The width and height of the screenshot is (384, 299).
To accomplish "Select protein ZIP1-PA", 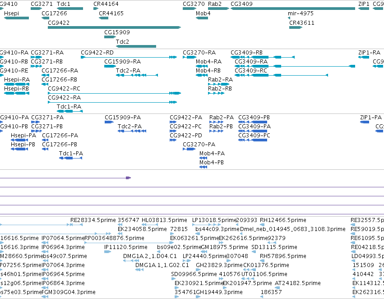I will click(x=365, y=122).
